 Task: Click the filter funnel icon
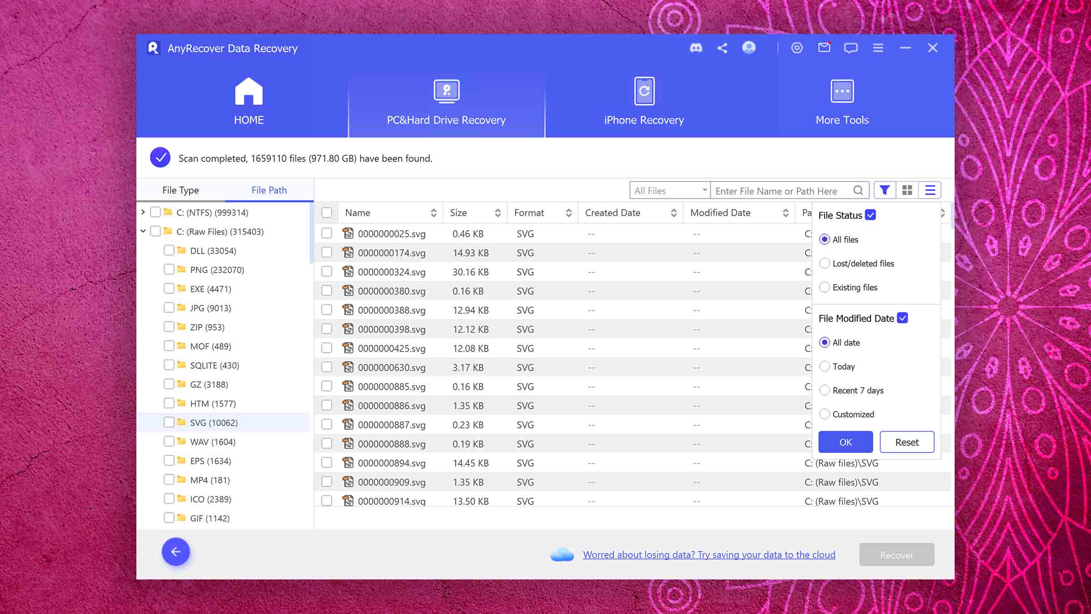[885, 190]
